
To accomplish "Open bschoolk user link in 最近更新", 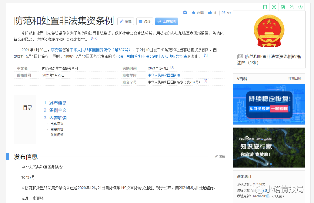I will pos(259,196).
